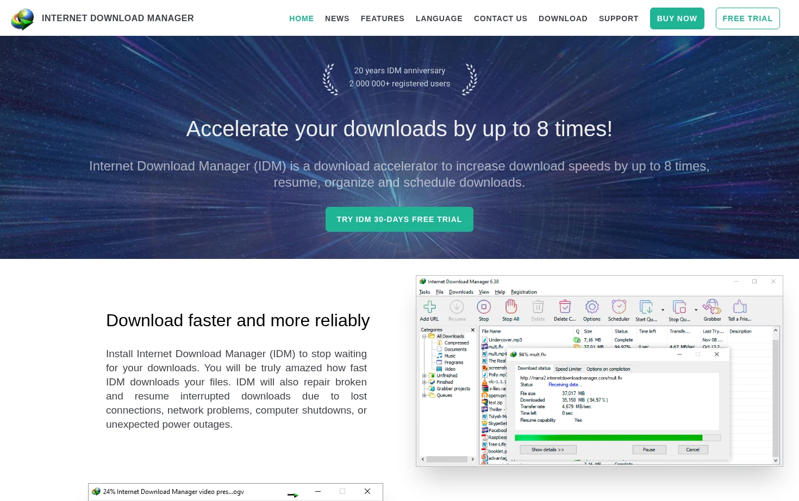The image size is (799, 501).
Task: Open the Downloads menu in IDM
Action: tap(461, 292)
